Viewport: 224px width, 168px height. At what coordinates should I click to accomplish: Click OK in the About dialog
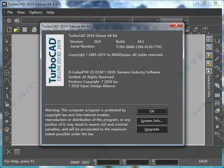(152, 111)
